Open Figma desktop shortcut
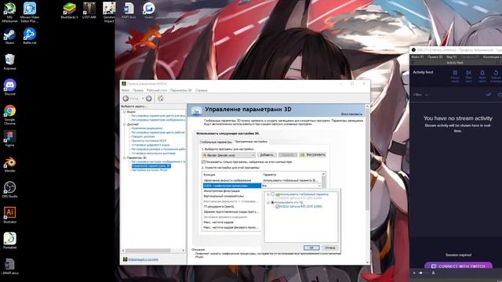502x282 pixels. (9, 139)
